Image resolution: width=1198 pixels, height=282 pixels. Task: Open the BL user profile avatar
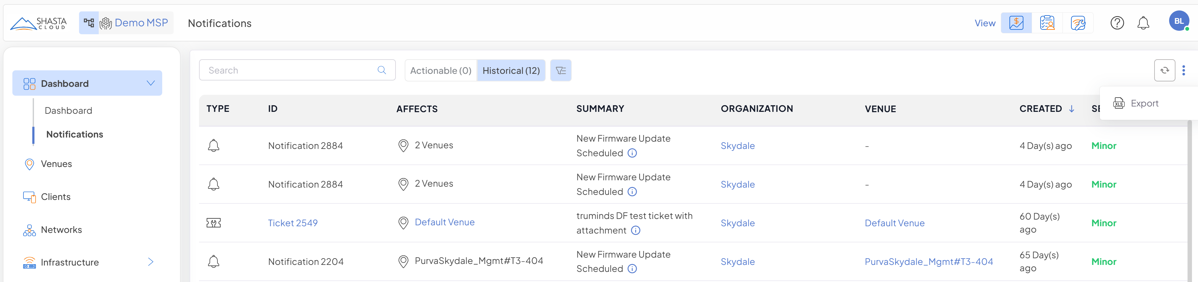coord(1178,21)
